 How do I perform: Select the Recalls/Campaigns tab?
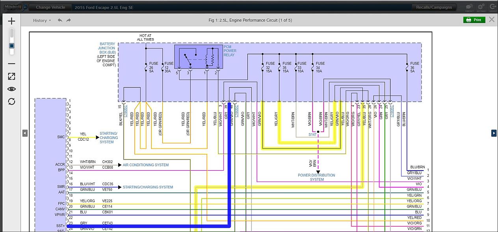click(434, 7)
